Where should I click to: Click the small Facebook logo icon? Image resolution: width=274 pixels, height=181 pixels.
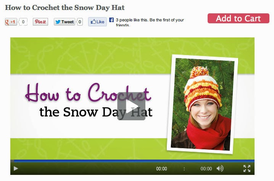[x=111, y=20]
